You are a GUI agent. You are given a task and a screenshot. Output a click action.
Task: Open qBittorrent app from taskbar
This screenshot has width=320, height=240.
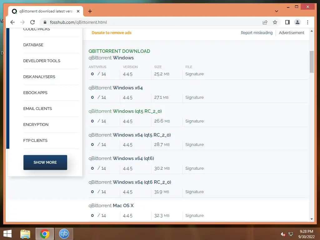(64, 234)
